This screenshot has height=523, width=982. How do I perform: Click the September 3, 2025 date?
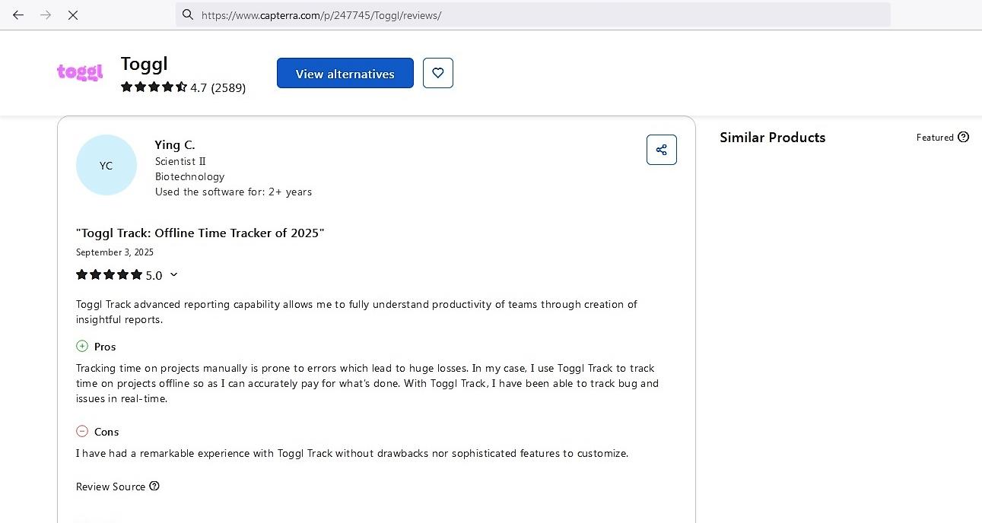(115, 252)
